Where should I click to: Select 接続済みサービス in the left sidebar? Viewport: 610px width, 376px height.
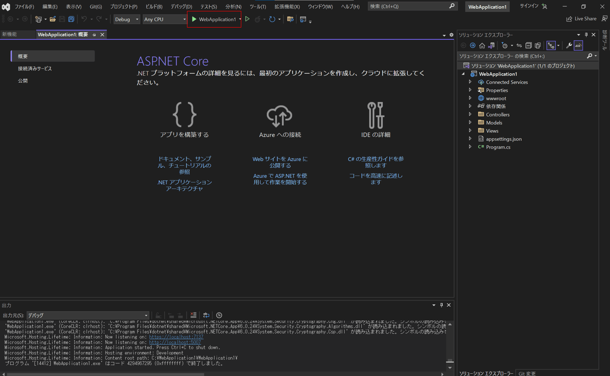pyautogui.click(x=35, y=69)
